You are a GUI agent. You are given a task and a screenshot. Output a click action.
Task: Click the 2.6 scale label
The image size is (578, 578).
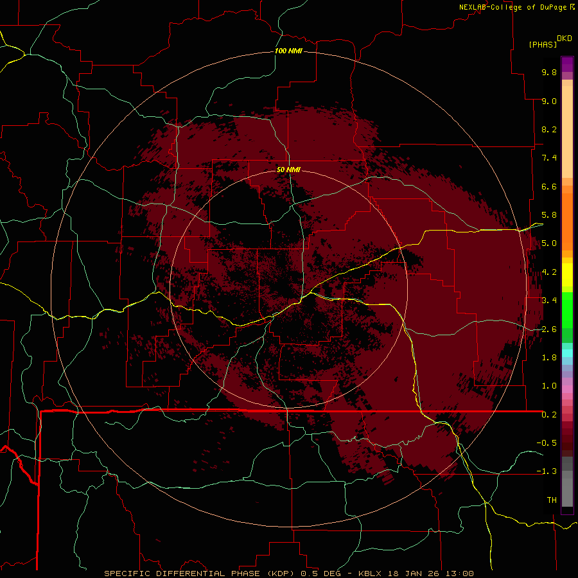(549, 329)
